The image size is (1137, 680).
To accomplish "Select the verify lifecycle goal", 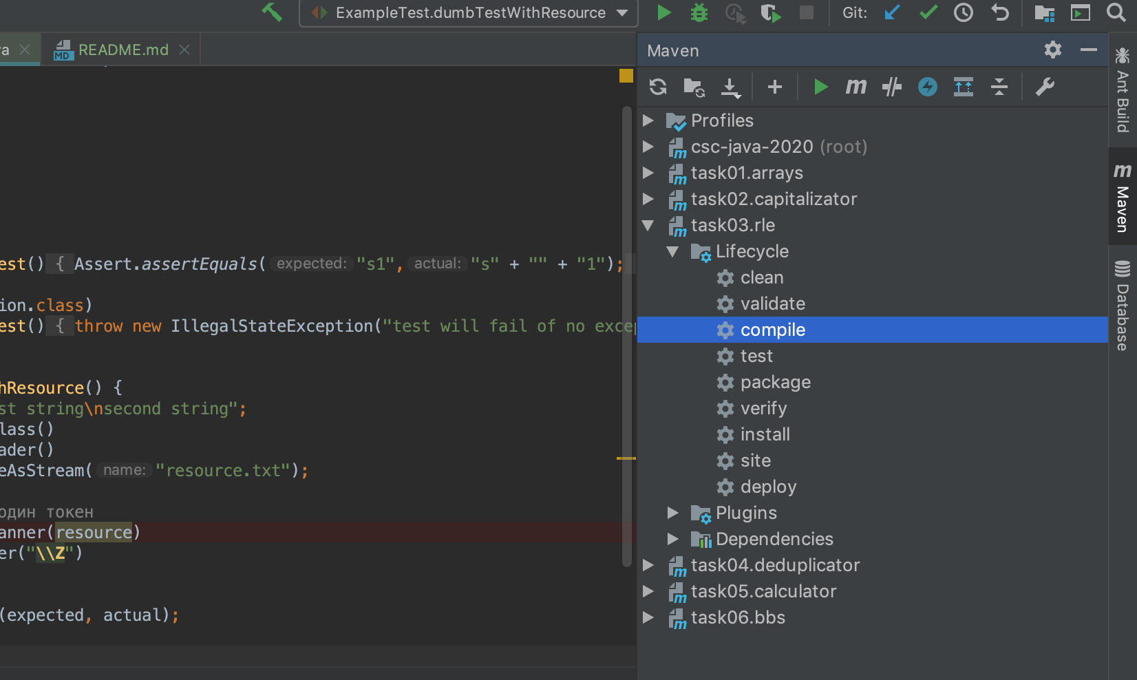I will pos(873,408).
